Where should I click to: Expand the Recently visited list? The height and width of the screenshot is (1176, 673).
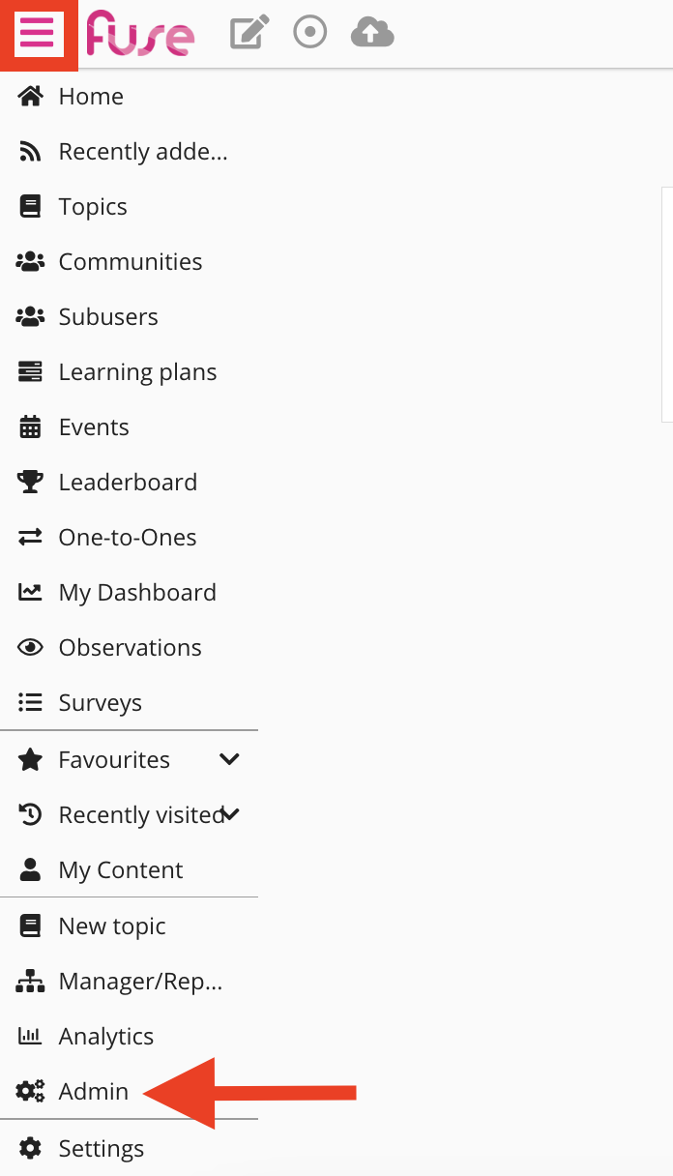click(229, 814)
